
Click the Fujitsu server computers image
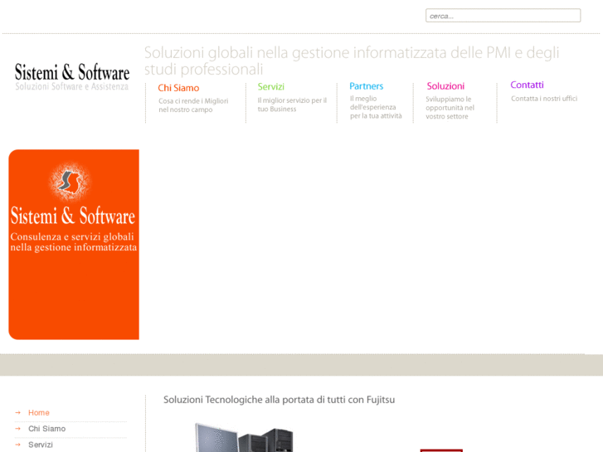244,438
